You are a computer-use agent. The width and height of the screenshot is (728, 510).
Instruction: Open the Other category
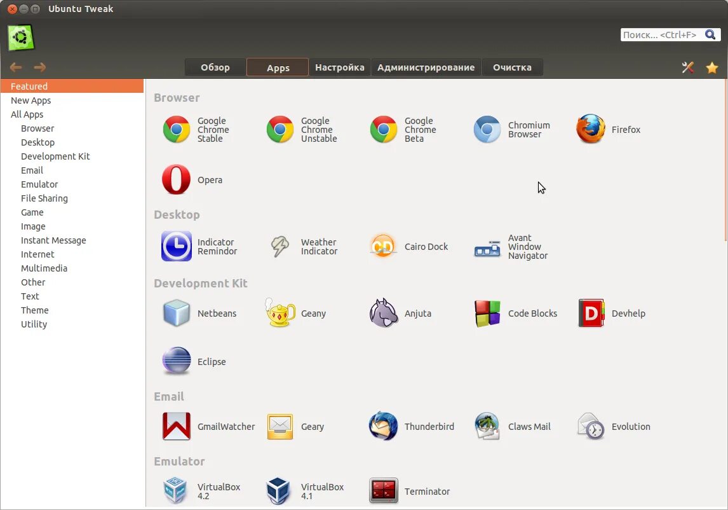(72, 282)
